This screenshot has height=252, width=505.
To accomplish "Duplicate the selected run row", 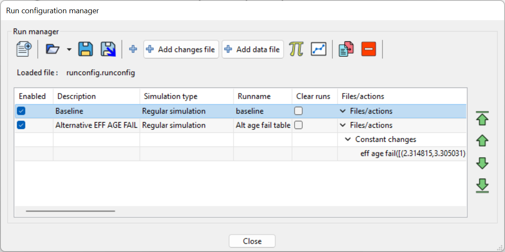I will tap(345, 49).
